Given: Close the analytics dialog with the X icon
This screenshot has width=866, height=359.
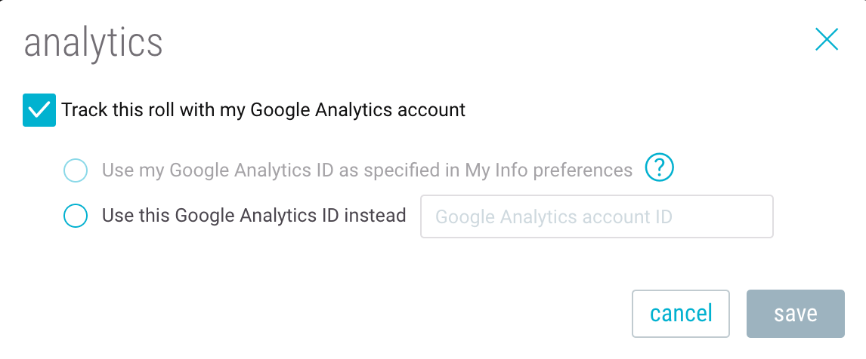Looking at the screenshot, I should pos(827,40).
